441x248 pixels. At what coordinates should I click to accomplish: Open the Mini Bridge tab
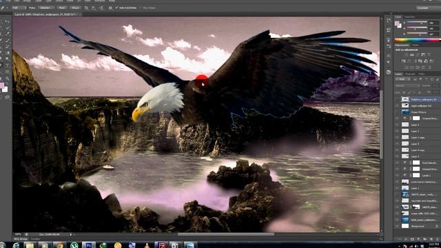point(21,239)
